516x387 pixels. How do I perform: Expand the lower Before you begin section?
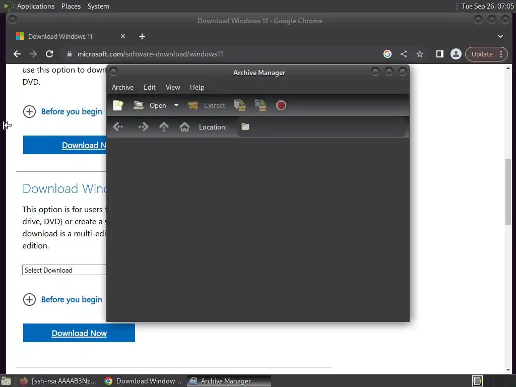62,299
